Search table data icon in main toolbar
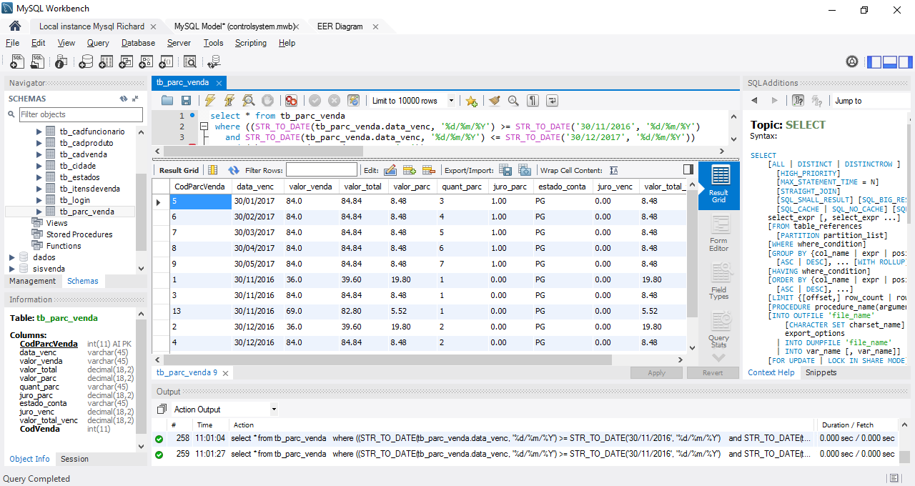Viewport: 915px width, 486px height. coord(190,61)
